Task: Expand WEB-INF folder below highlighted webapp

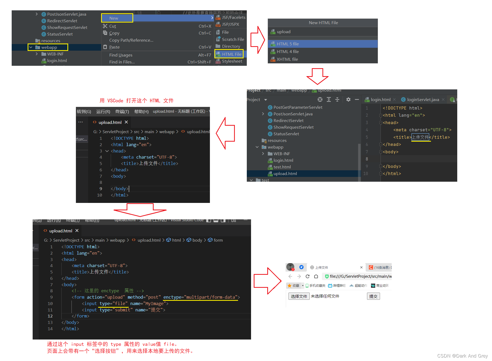Action: [37, 54]
